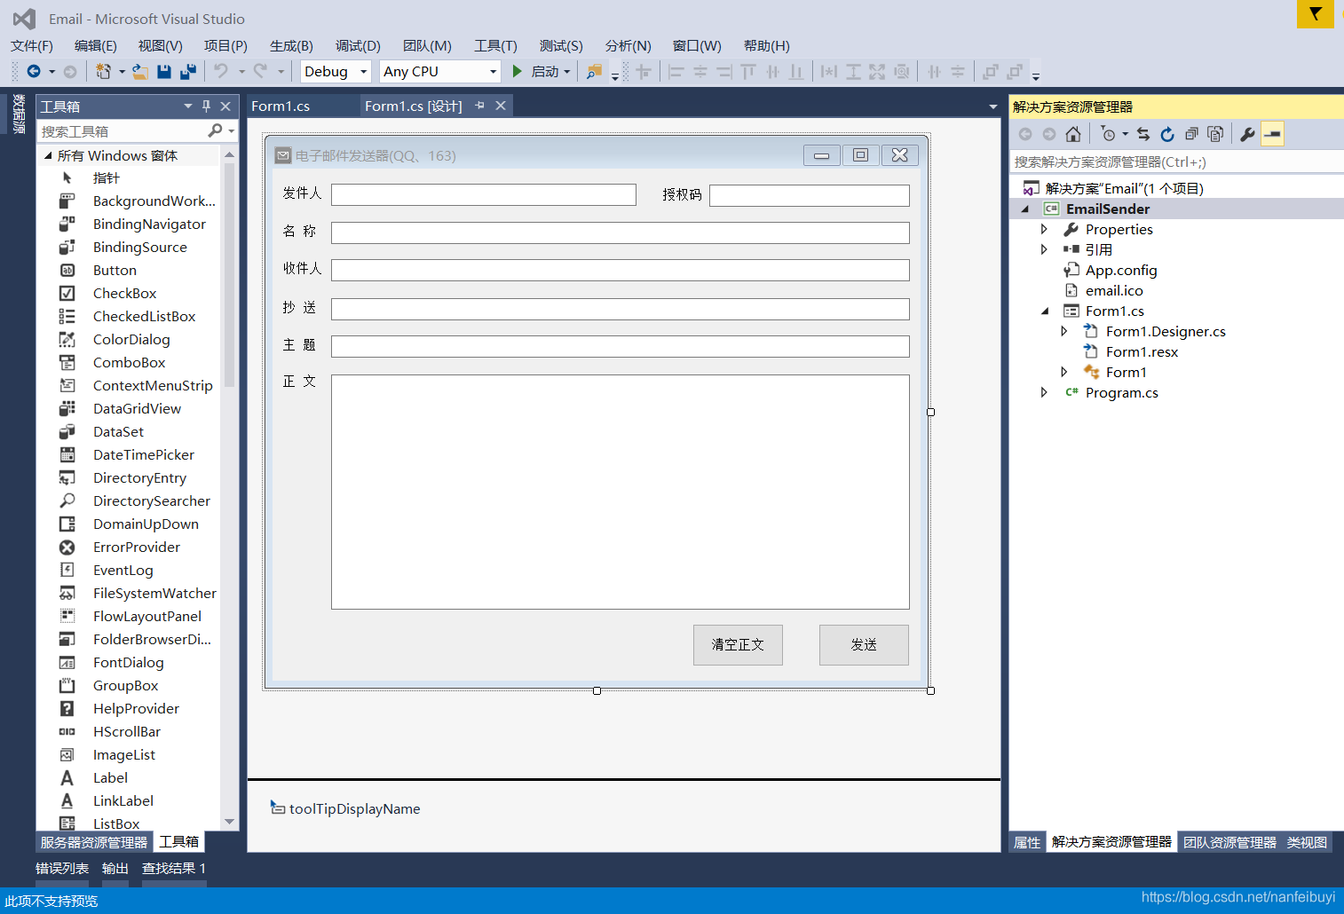Open the Debug configuration dropdown

click(x=335, y=72)
